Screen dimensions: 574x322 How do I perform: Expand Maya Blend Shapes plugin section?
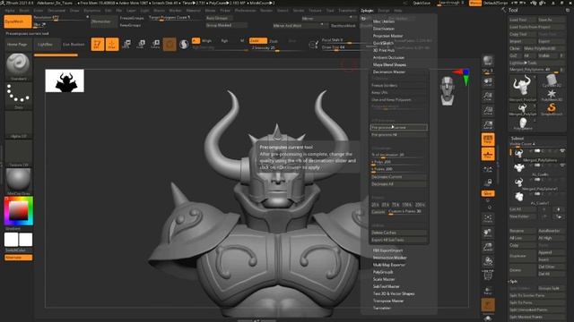click(389, 64)
